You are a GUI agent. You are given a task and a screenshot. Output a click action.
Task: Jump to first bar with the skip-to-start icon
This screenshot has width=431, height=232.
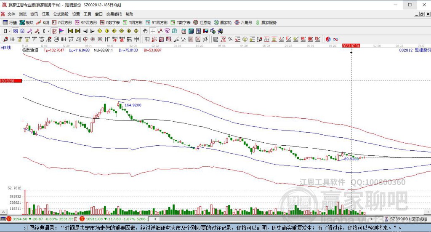click(70, 31)
